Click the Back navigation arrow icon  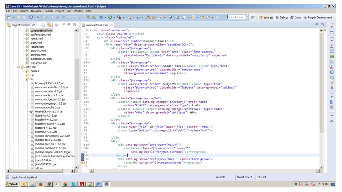208,17
